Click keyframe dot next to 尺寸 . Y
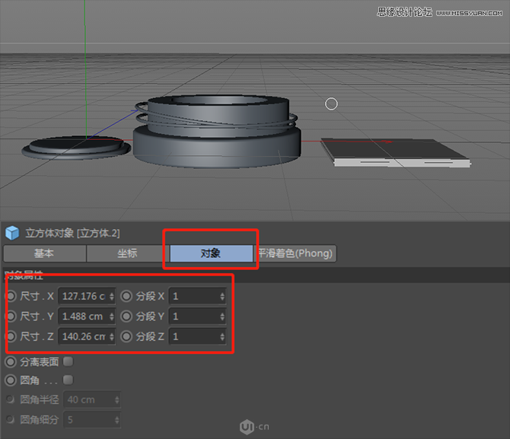 click(11, 316)
